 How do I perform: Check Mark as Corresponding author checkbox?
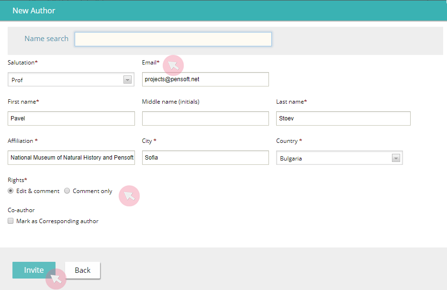pos(11,221)
